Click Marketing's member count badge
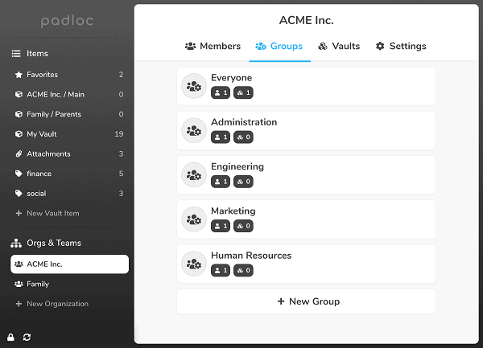Viewport: 483px width, 348px height. click(x=221, y=226)
